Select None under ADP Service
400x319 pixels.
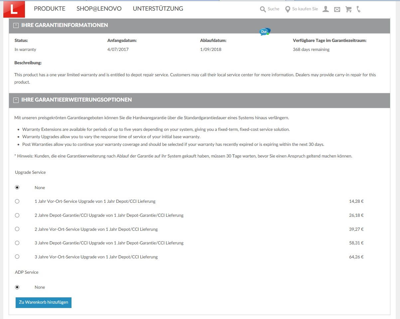[x=17, y=287]
